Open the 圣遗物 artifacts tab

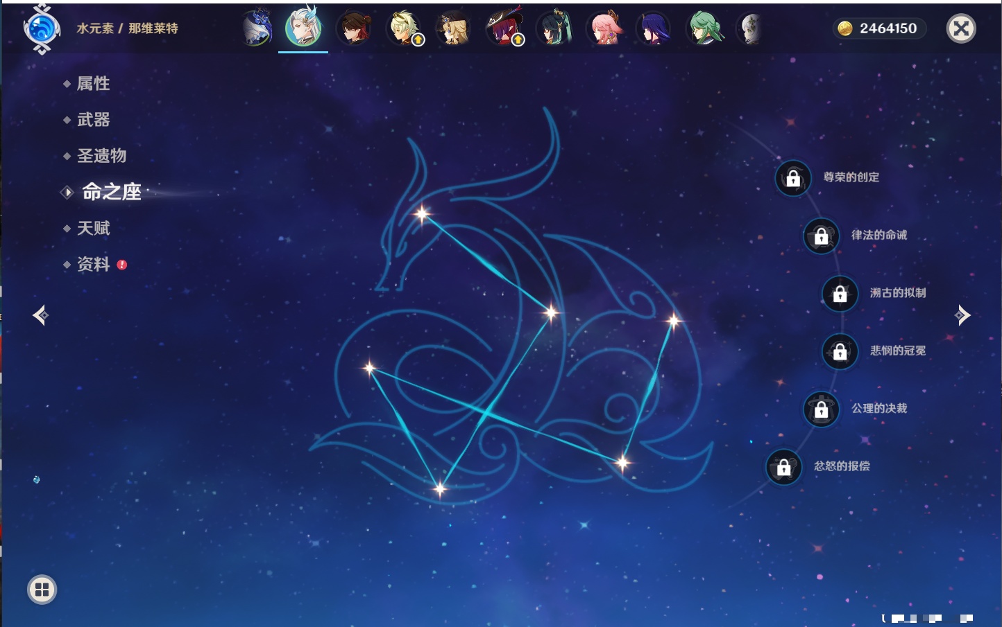[x=101, y=156]
